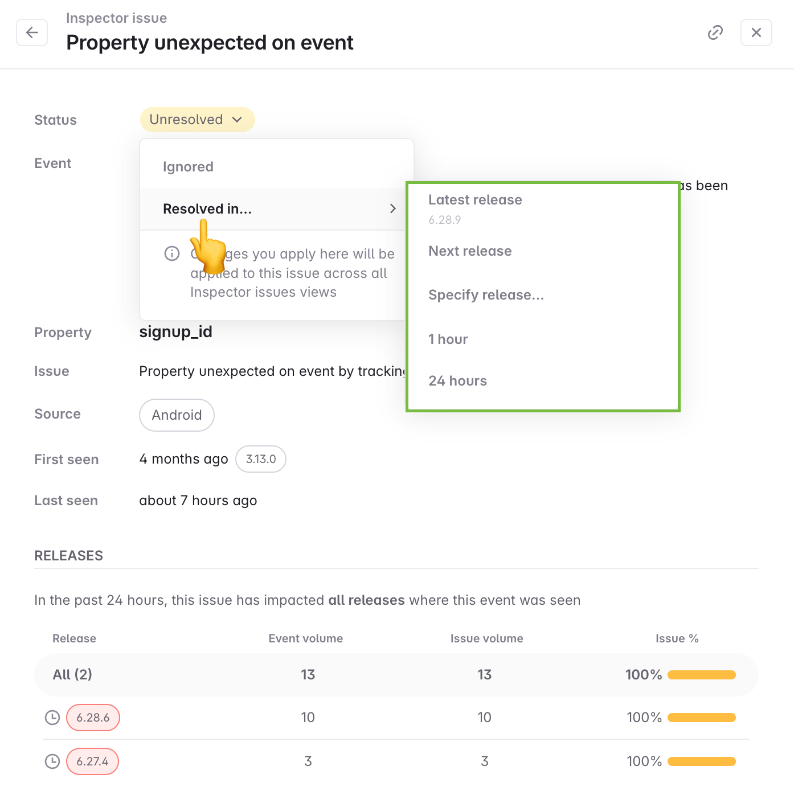
Task: Select Ignored from the status menu
Action: (188, 166)
